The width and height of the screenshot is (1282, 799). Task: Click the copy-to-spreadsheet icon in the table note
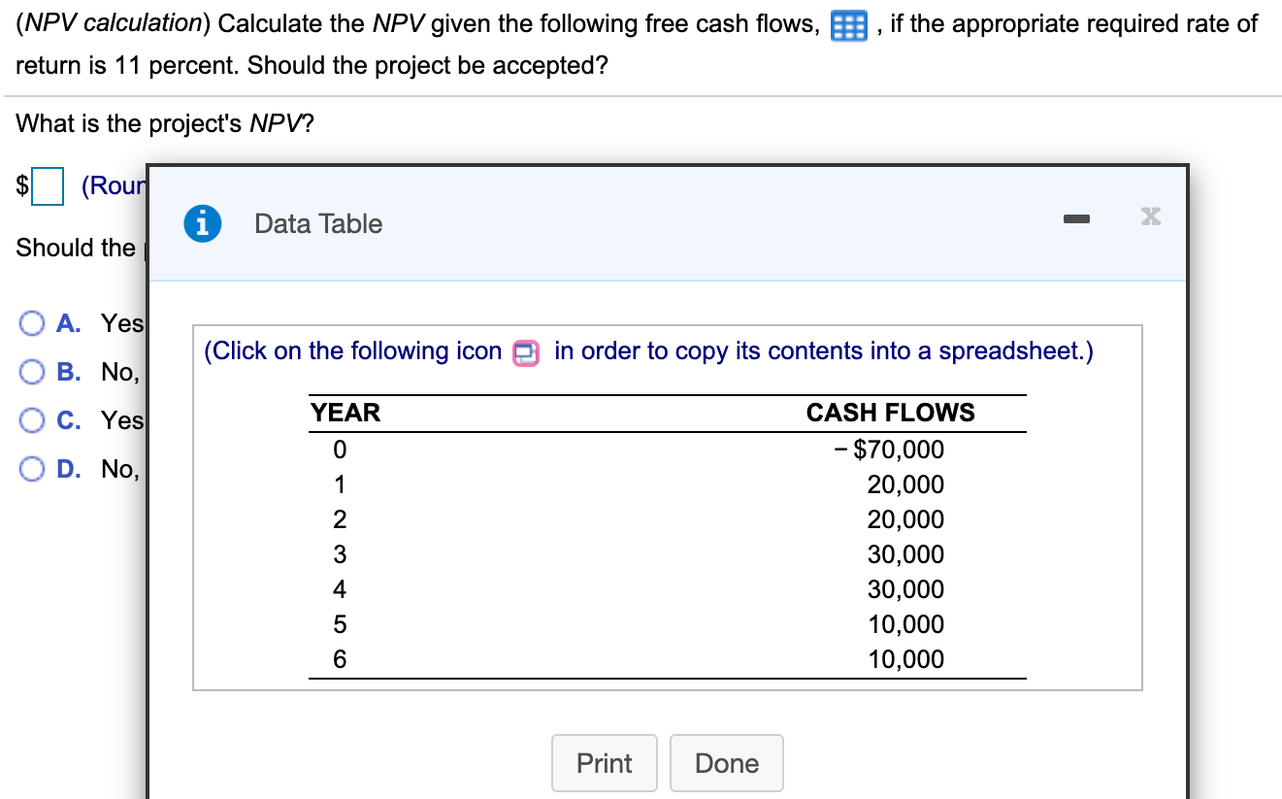pyautogui.click(x=524, y=352)
